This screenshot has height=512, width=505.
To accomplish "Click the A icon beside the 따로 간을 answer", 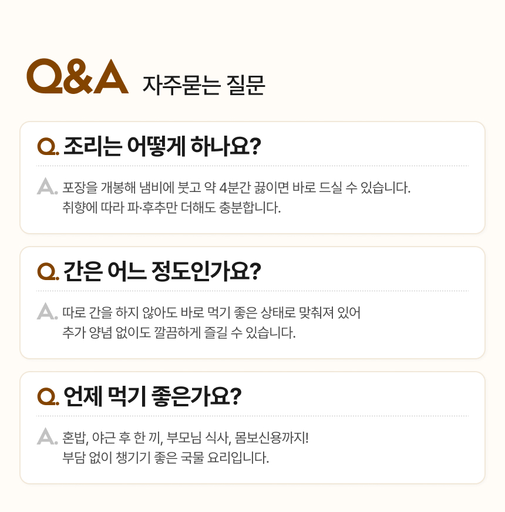I will [46, 312].
